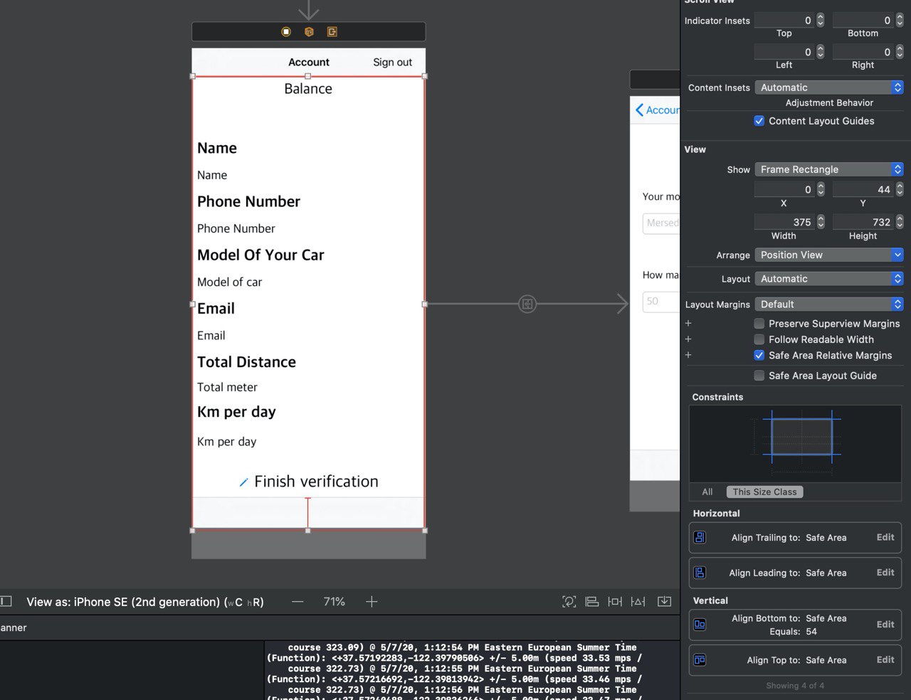Image resolution: width=911 pixels, height=700 pixels.
Task: Click the Sign out bar button
Action: 393,62
